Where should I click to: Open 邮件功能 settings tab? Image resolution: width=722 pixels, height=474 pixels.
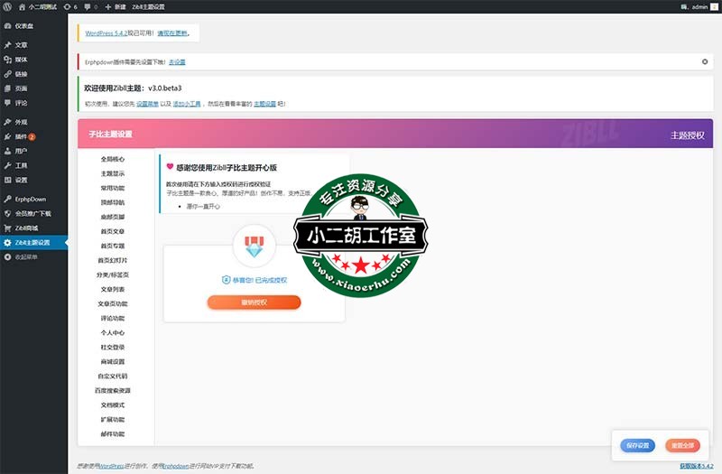click(x=113, y=434)
